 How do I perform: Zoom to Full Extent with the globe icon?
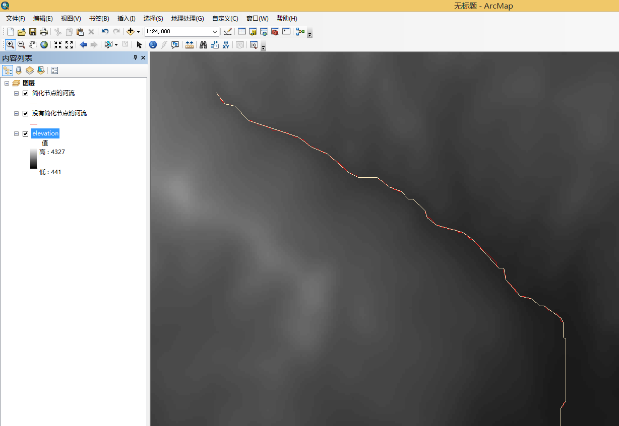click(44, 44)
